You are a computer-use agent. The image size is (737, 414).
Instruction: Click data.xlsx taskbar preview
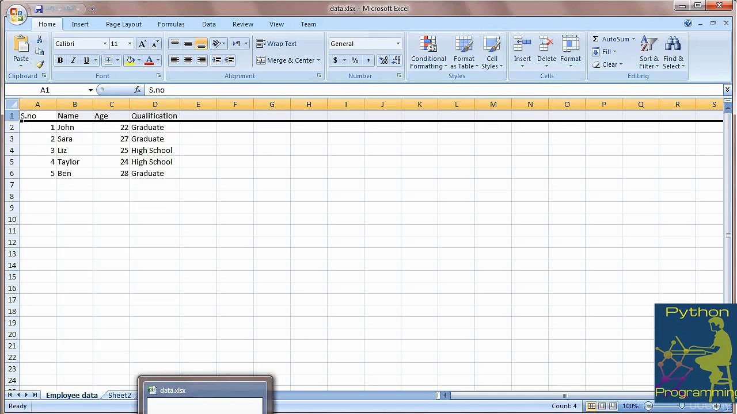click(x=205, y=396)
